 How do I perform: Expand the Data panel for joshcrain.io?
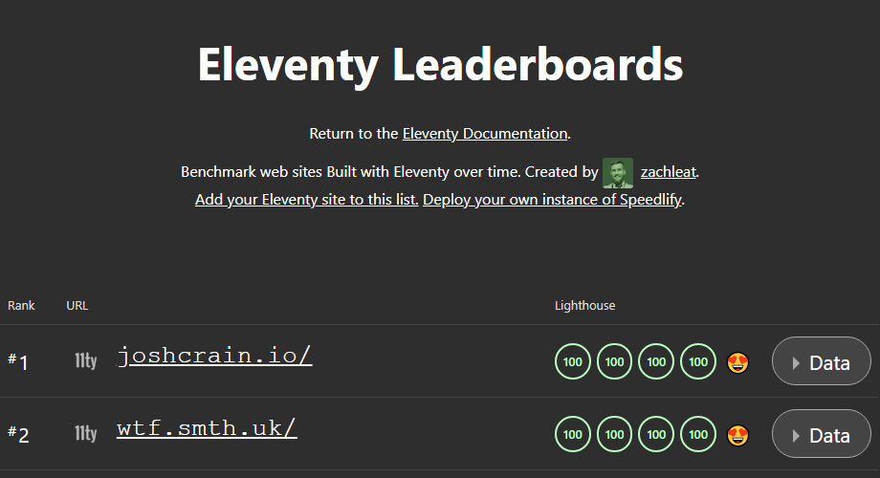821,361
